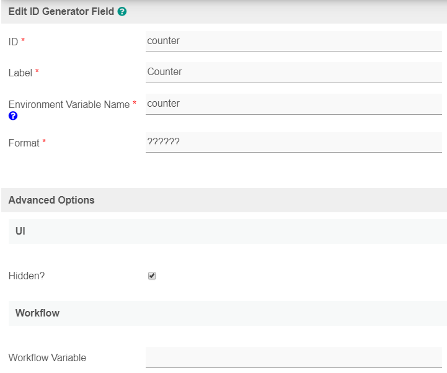447x373 pixels.
Task: Click the Environment Variable Name input field
Action: [293, 104]
